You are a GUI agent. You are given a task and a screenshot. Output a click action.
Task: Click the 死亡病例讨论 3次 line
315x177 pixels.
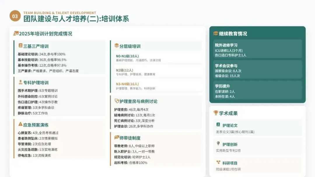click(134, 121)
